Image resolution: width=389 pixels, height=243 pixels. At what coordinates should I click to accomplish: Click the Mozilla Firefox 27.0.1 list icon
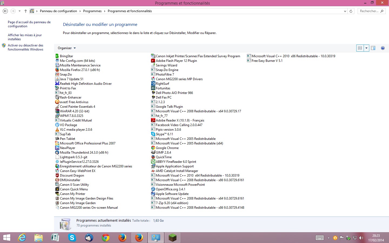57,70
